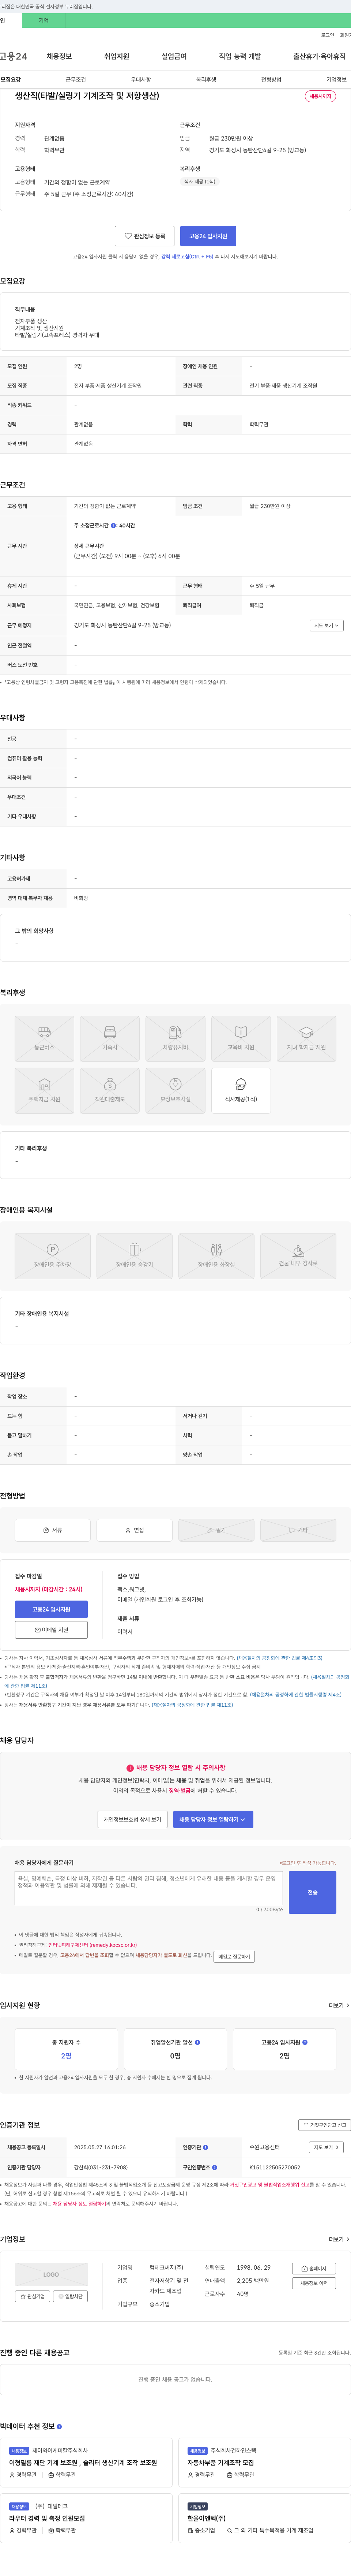
Task: Open 더보기 beside 입사지원 현황
Action: (339, 2005)
